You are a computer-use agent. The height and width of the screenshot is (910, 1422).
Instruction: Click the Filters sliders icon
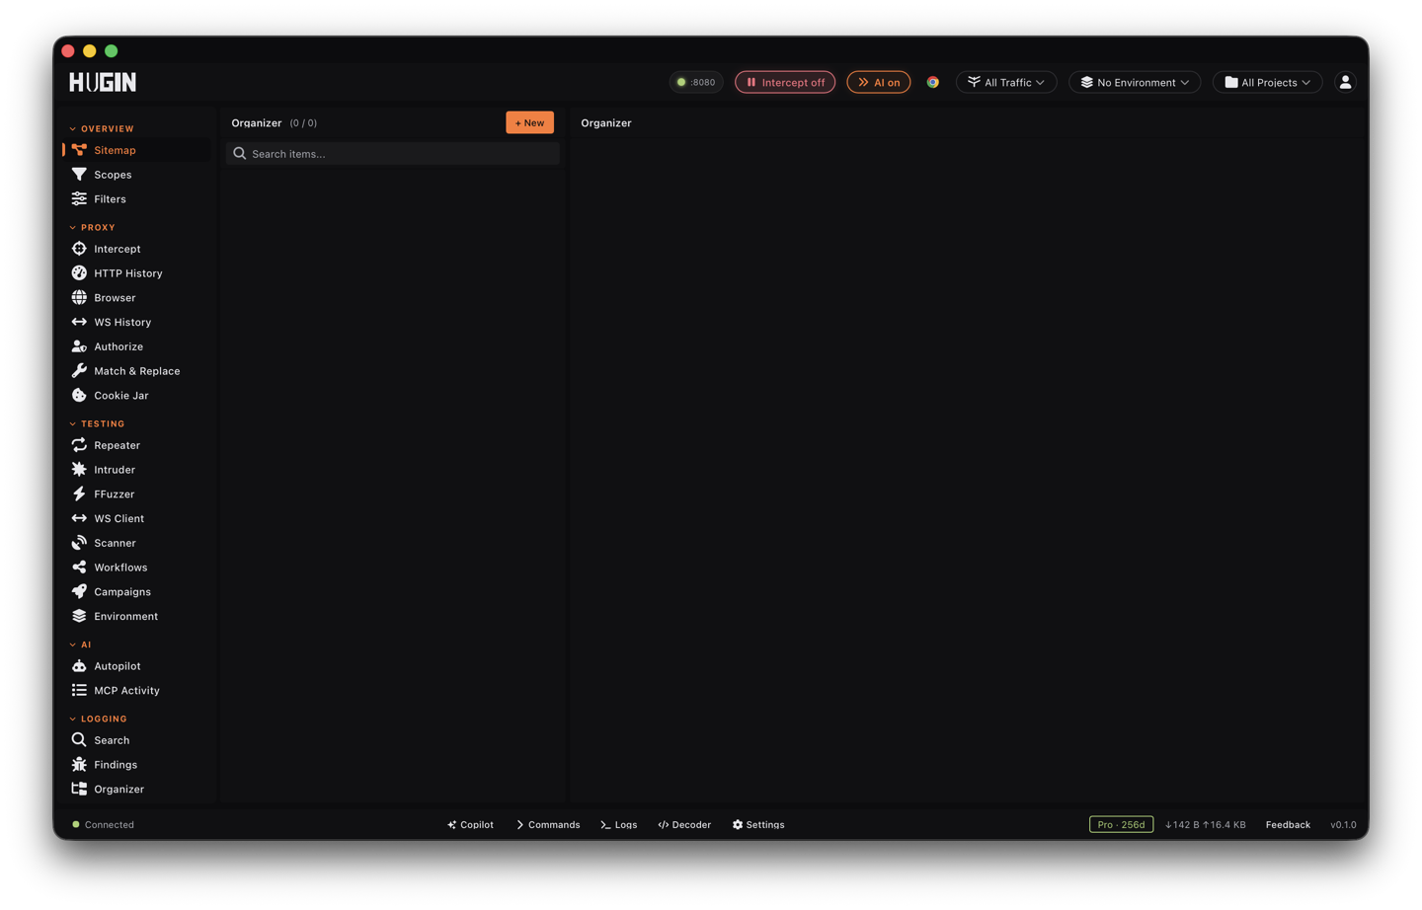click(x=79, y=199)
